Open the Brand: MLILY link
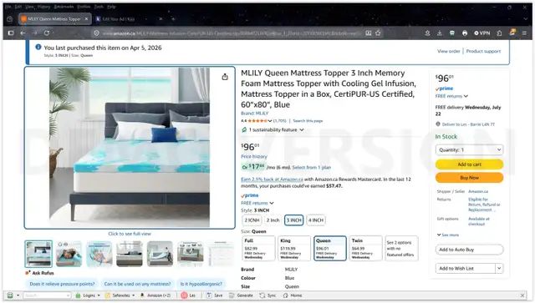Image resolution: width=535 pixels, height=303 pixels. [x=254, y=114]
